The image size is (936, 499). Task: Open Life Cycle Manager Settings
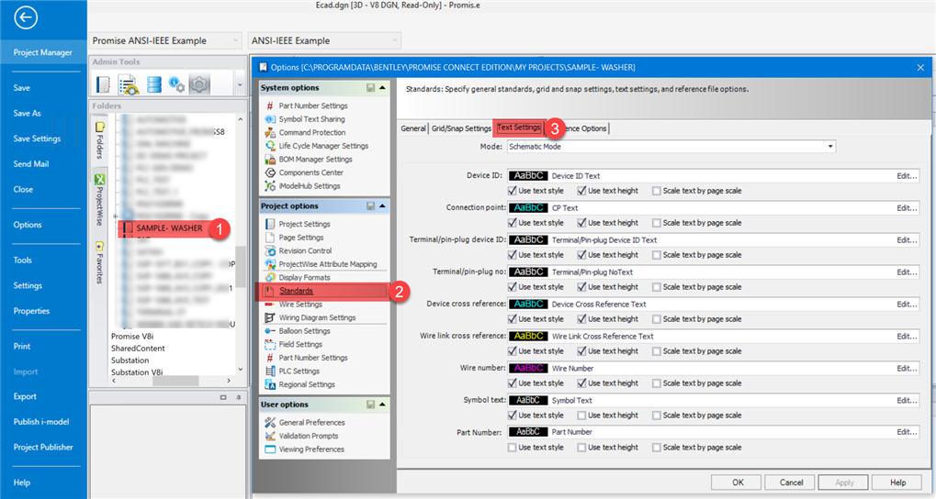(x=323, y=146)
